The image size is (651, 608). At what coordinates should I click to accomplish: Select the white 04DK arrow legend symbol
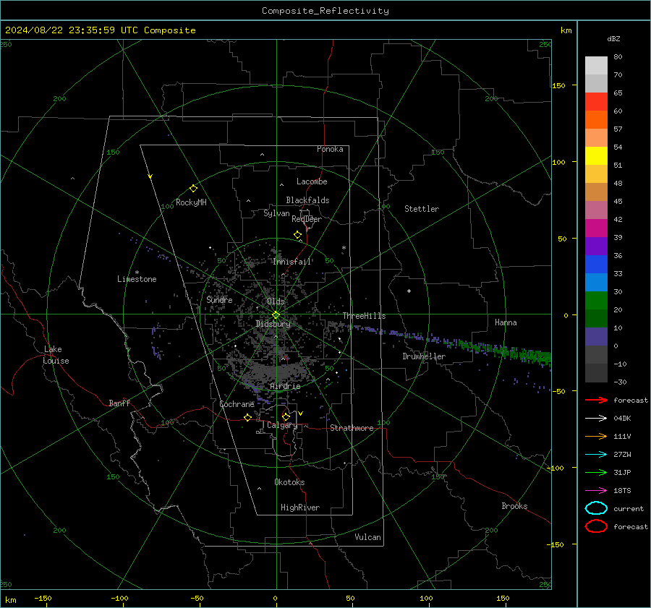pos(596,418)
